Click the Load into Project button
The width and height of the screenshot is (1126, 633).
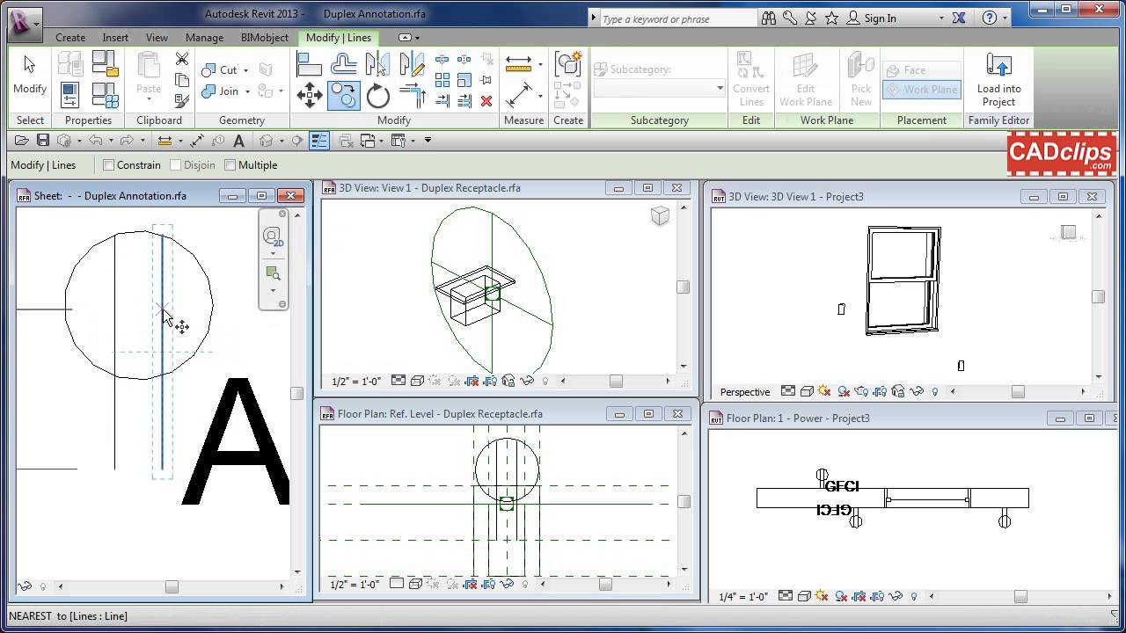click(x=998, y=78)
